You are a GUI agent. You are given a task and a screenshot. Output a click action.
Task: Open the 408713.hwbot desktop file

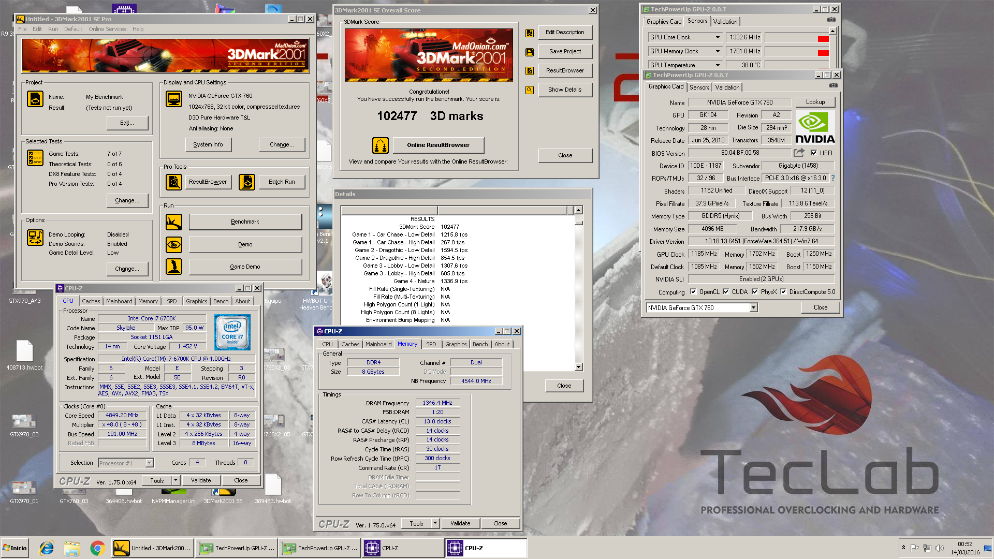(24, 355)
